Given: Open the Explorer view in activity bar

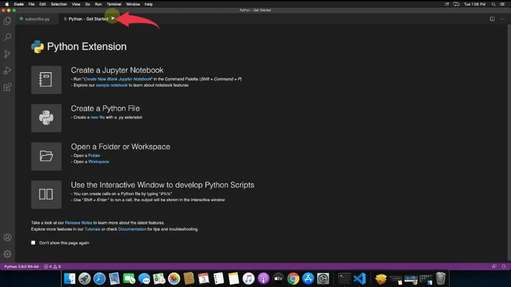Looking at the screenshot, I should click(8, 20).
